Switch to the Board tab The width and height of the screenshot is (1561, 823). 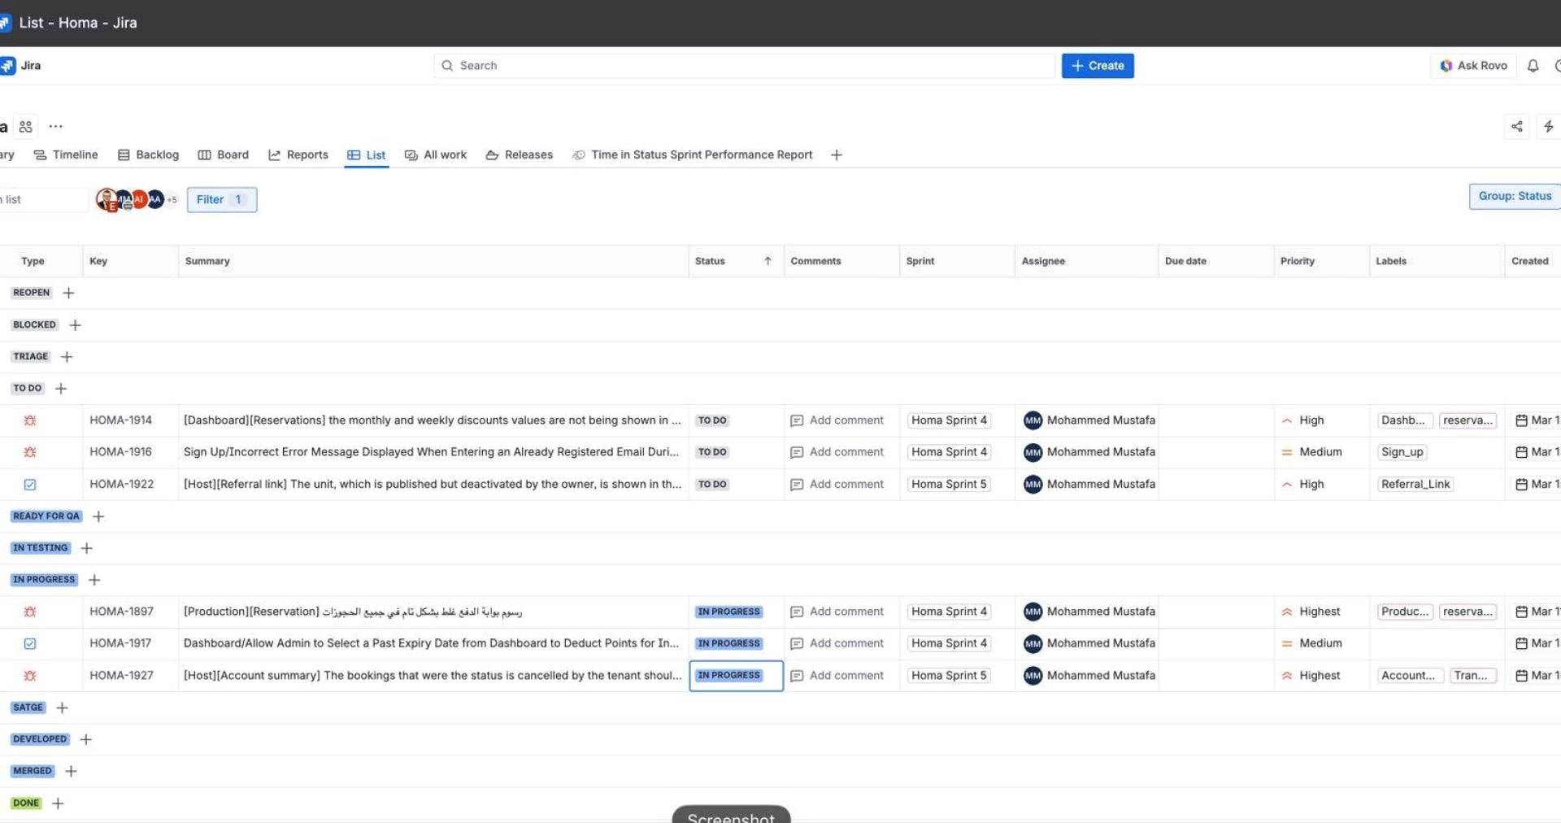224,155
